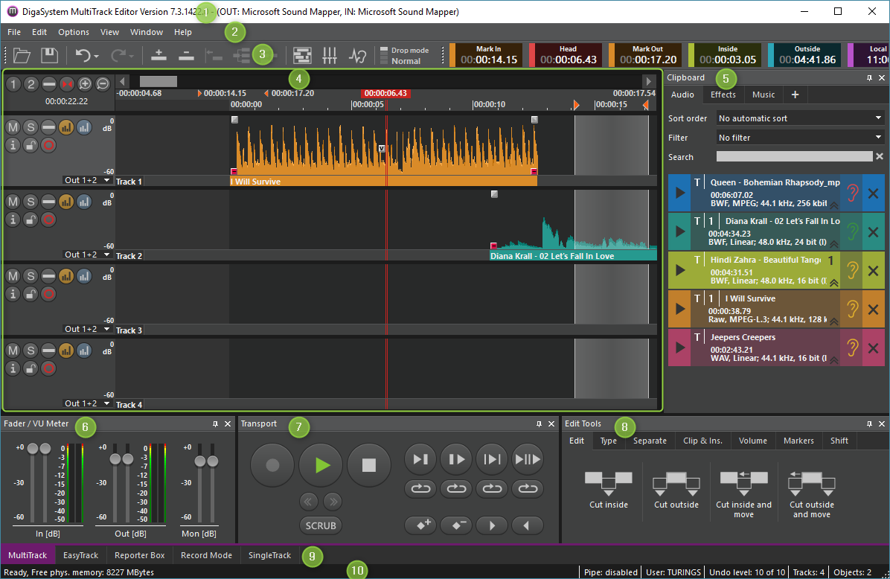Open the Filter dropdown
Viewport: 890px width, 579px height.
[x=799, y=138]
